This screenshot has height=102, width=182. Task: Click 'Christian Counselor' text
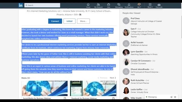(x=138, y=63)
